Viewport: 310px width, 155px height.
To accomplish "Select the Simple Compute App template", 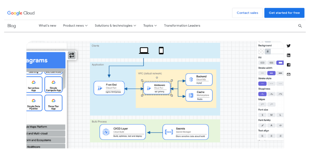I will pos(53,84).
